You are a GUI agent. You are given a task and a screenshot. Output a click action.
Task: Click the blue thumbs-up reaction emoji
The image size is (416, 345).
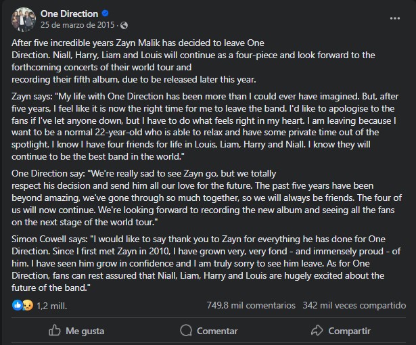pos(16,305)
